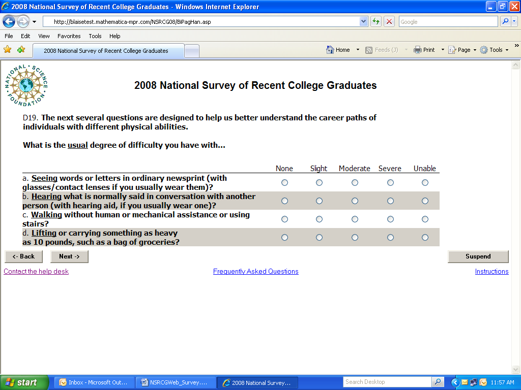Click the search magnifier icon beside Google box

pyautogui.click(x=505, y=21)
